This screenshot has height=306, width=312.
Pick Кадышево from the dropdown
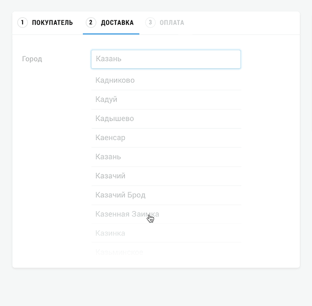tap(166, 118)
